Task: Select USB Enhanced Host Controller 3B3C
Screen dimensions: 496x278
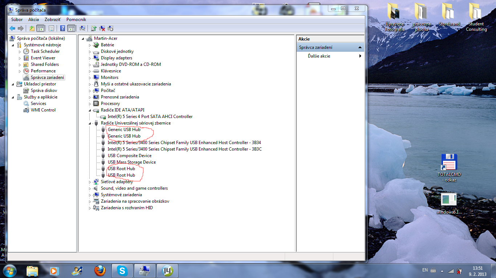Action: 184,149
